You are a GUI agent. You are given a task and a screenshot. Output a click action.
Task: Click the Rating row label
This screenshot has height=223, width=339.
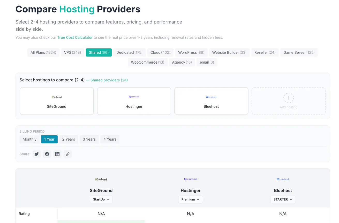tap(24, 214)
